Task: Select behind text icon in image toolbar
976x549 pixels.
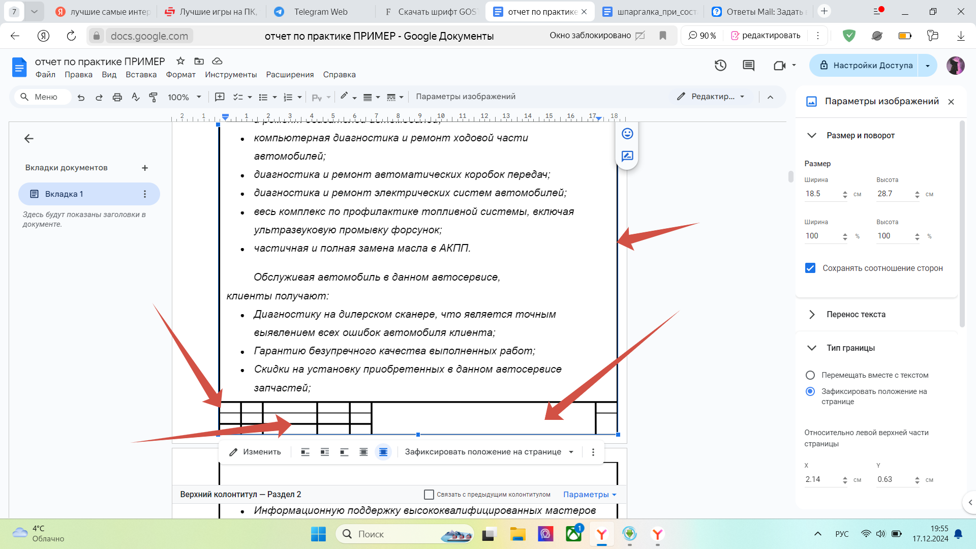Action: 363,452
